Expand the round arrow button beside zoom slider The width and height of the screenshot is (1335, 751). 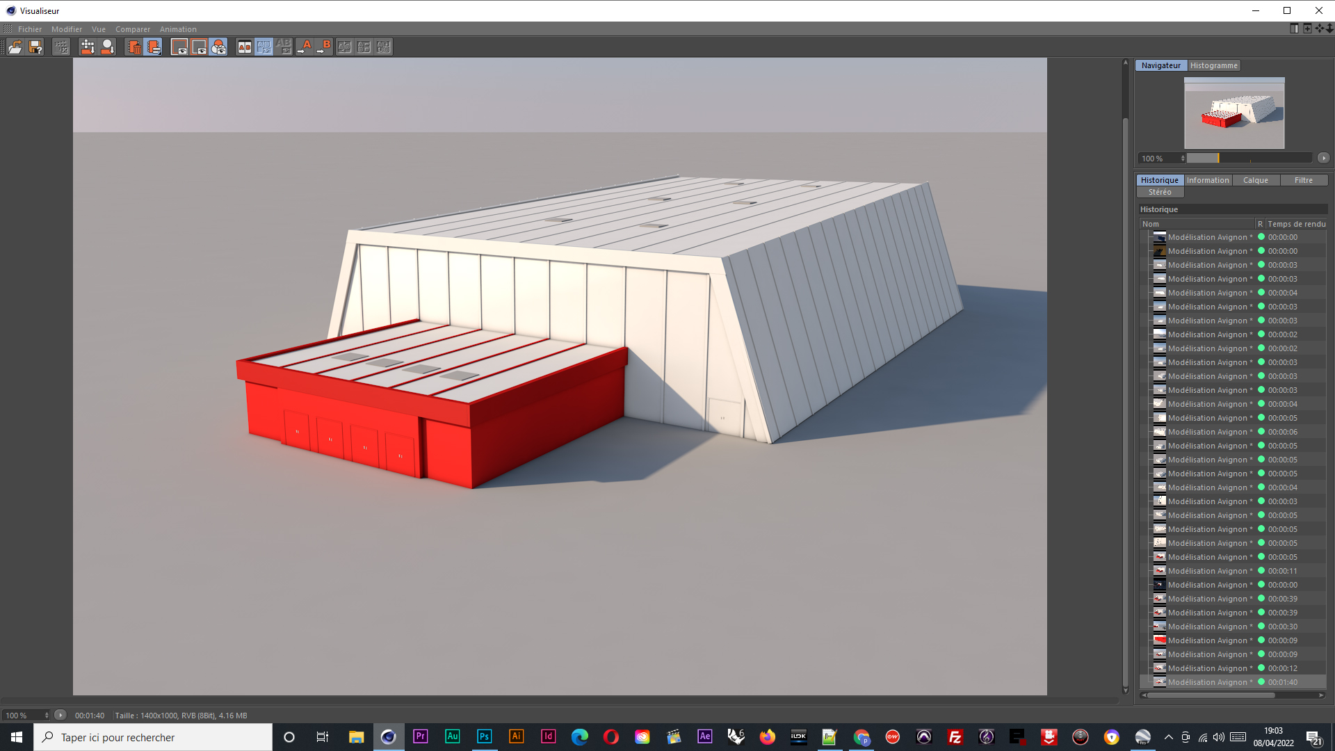click(x=1323, y=158)
